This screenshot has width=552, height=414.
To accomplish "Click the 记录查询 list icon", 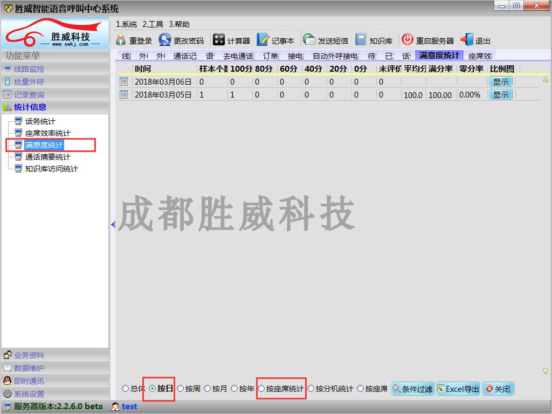I will (x=8, y=94).
